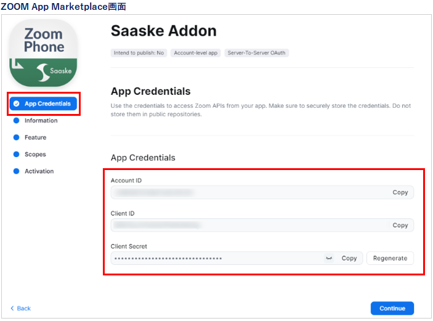This screenshot has width=433, height=321.
Task: Copy the Account ID value
Action: pos(400,192)
